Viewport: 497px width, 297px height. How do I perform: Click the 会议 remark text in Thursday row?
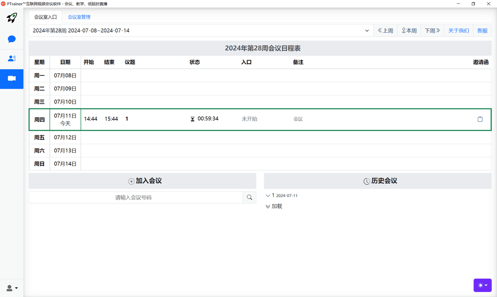point(298,119)
